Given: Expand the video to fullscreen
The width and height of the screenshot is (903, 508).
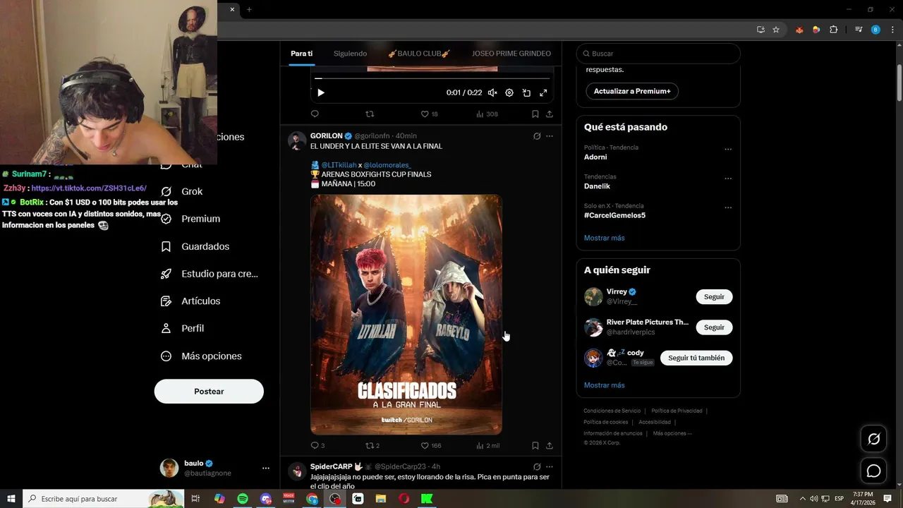Looking at the screenshot, I should click(x=543, y=92).
